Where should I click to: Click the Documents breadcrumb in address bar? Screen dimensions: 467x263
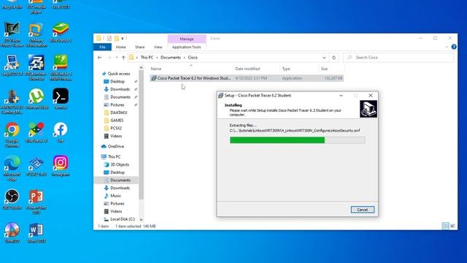tap(171, 58)
